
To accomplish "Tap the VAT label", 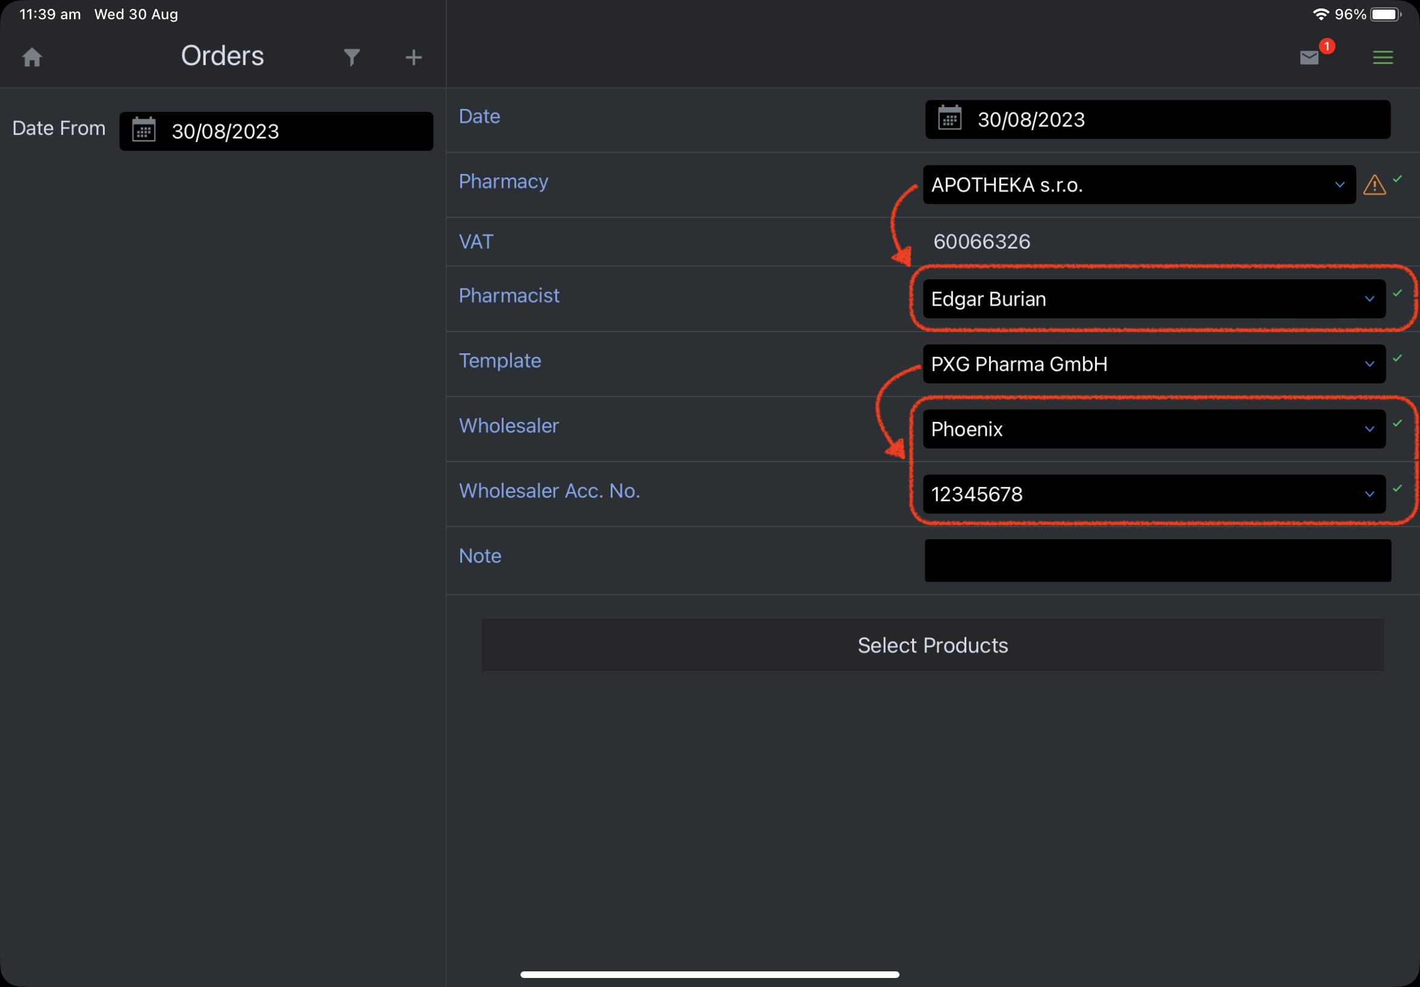I will pyautogui.click(x=476, y=241).
